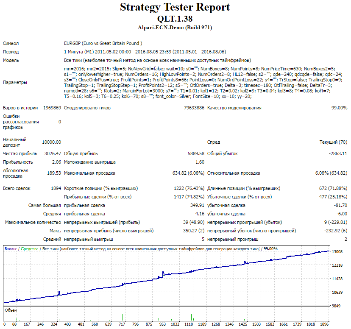Click x-axis trade label 1896

pyautogui.click(x=324, y=324)
